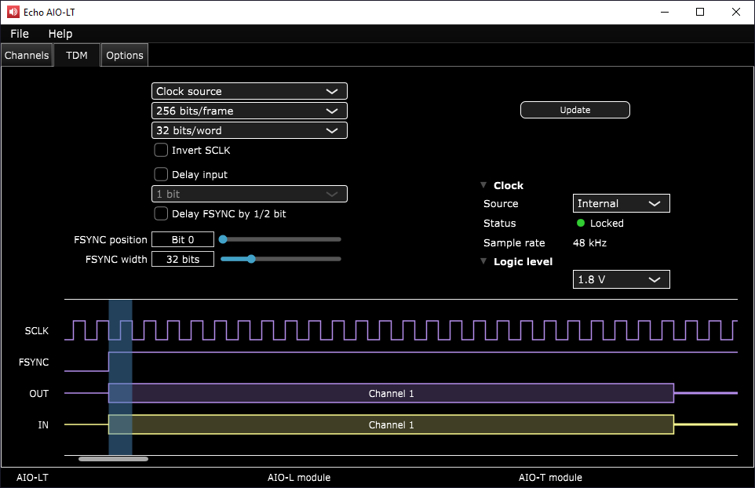Open the Clock source dropdown
Image resolution: width=755 pixels, height=488 pixels.
click(249, 92)
